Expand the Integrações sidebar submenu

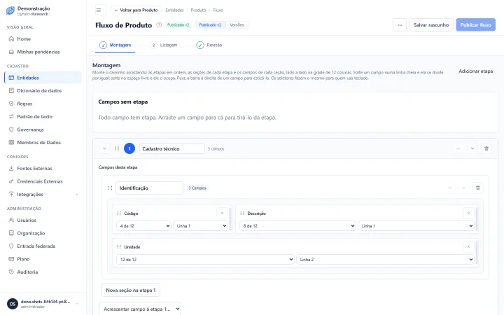[77, 195]
